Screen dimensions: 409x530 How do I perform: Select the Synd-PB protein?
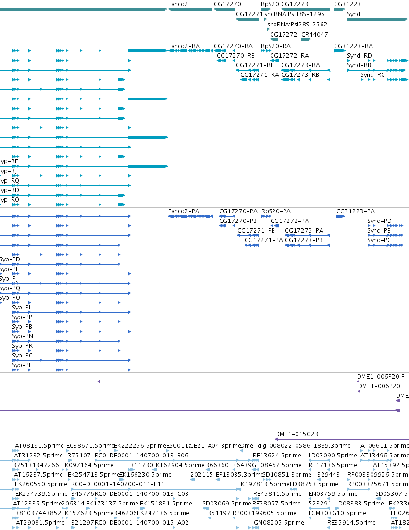(385, 235)
